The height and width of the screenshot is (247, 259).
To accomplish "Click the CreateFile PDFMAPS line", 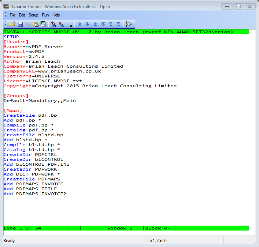I will [32, 179].
